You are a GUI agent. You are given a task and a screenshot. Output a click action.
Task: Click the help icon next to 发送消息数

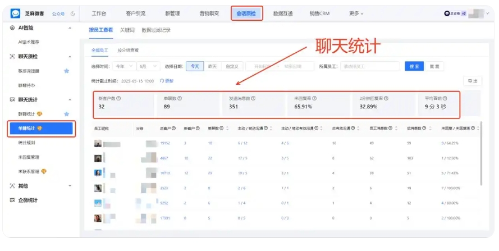pos(253,98)
